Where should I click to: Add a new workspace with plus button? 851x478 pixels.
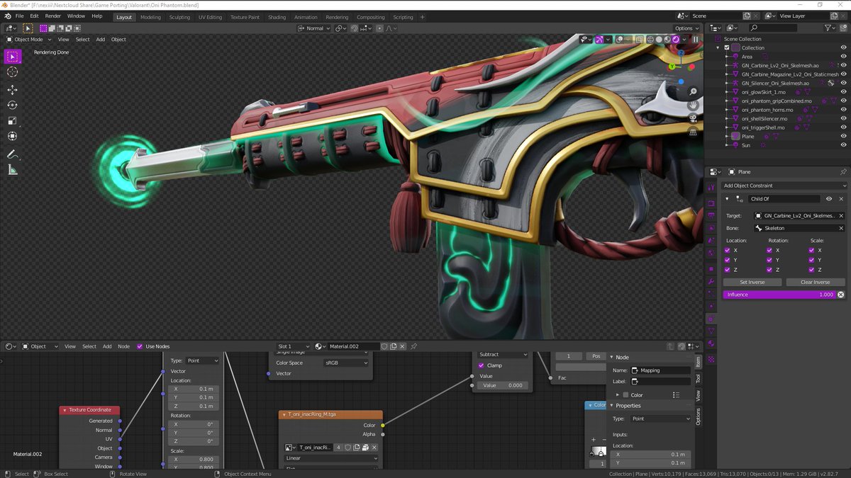click(x=423, y=17)
